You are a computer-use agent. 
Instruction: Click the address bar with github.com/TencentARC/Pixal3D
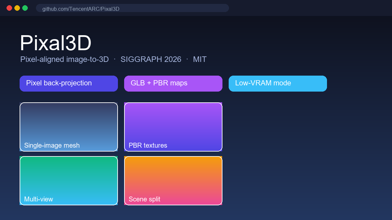click(x=132, y=8)
